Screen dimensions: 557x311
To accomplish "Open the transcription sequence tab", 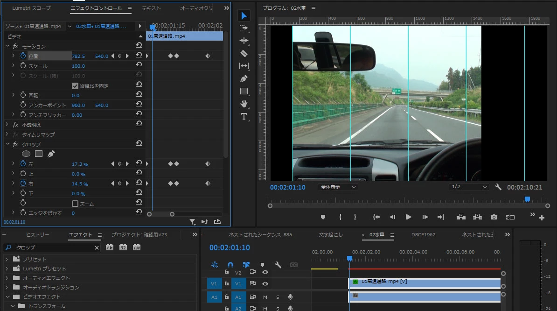I will (x=331, y=234).
